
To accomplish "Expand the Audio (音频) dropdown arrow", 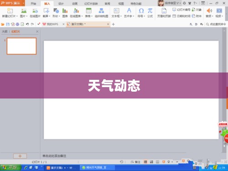I will click(x=212, y=16).
